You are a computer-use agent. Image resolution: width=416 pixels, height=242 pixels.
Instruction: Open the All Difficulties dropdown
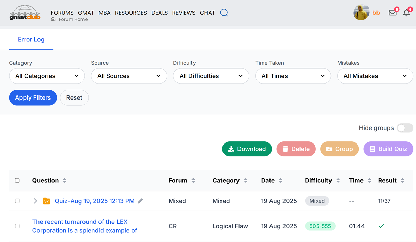point(211,76)
